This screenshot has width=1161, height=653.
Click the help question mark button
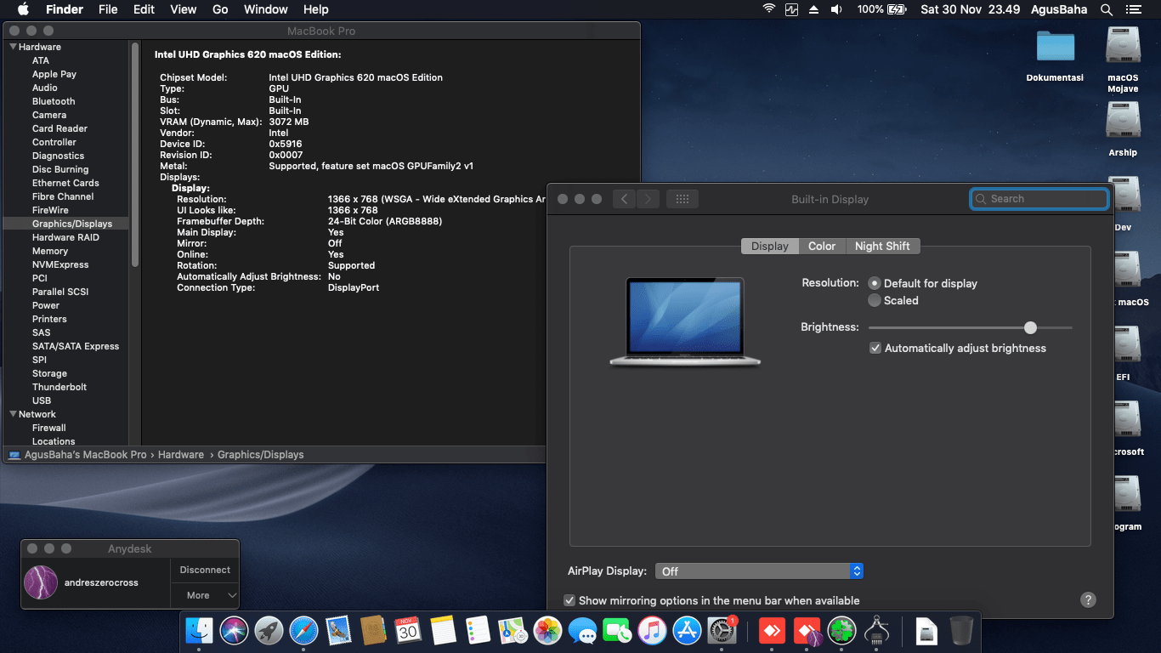(1088, 599)
